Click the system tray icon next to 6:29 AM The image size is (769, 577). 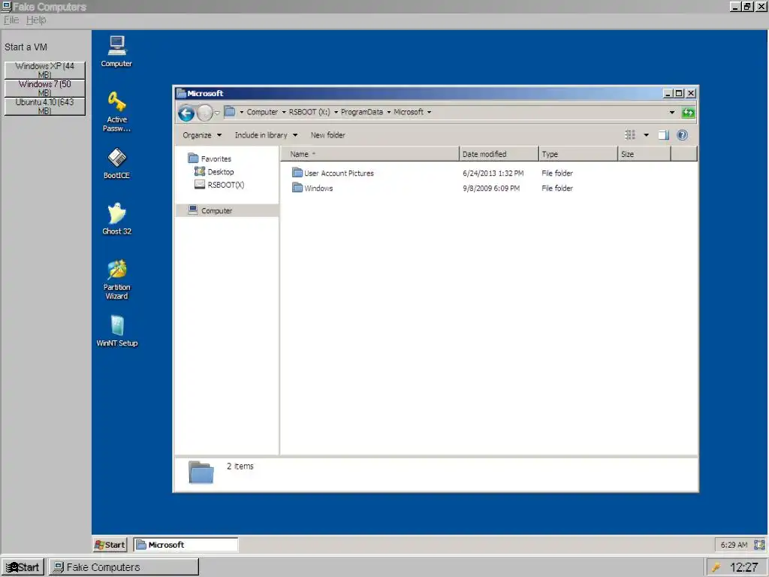[759, 545]
